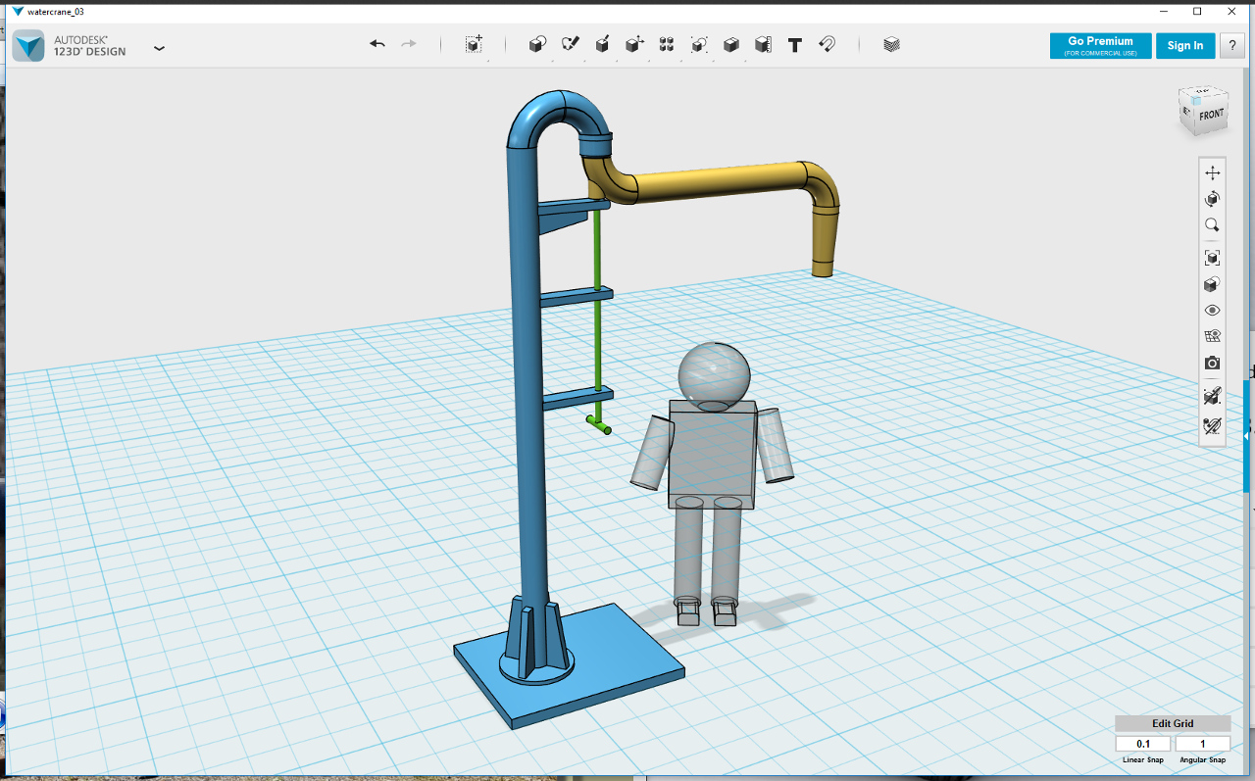The height and width of the screenshot is (781, 1255).
Task: Click the Angular Snap value field
Action: pos(1202,744)
